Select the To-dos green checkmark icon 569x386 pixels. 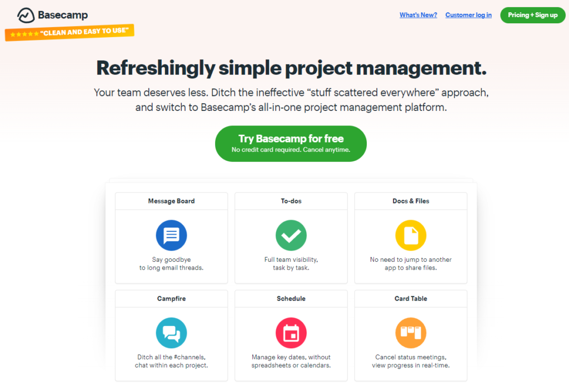click(x=291, y=236)
